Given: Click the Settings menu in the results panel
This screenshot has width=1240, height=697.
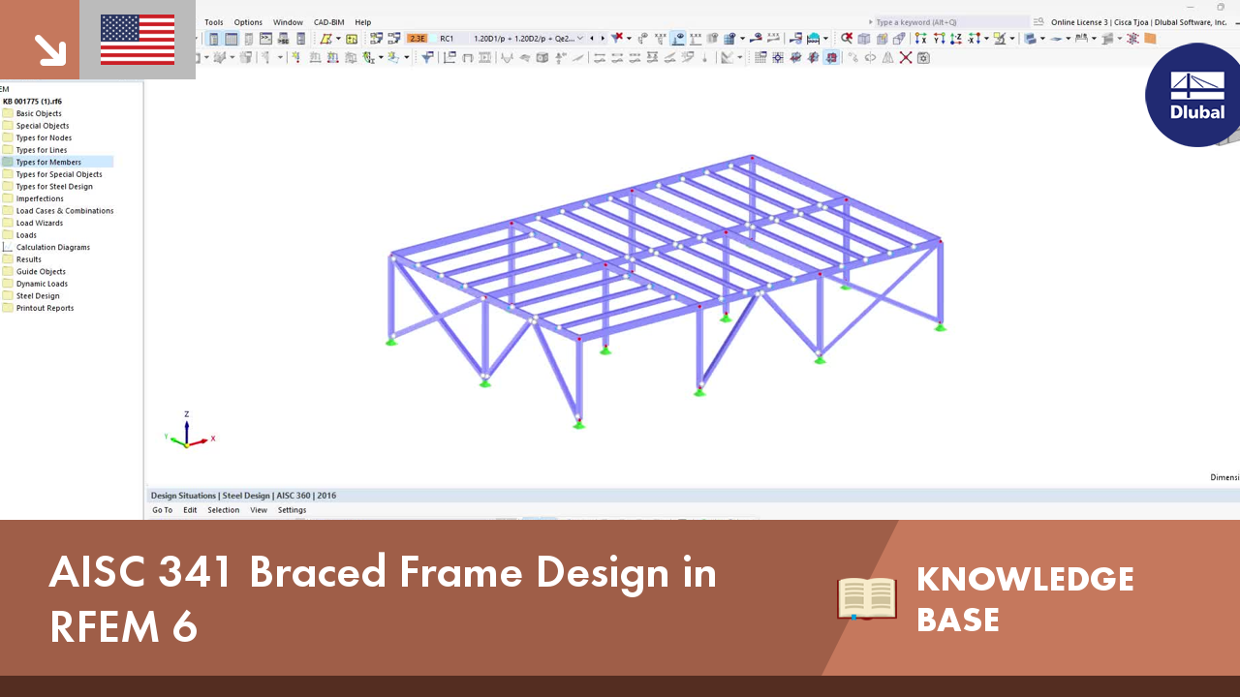Looking at the screenshot, I should [x=292, y=509].
